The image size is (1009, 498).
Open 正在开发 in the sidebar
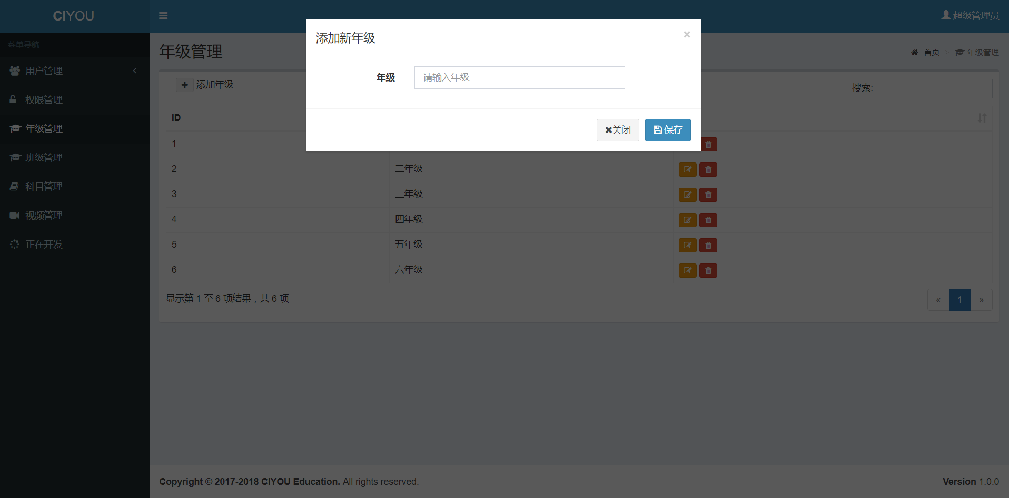[x=75, y=244]
